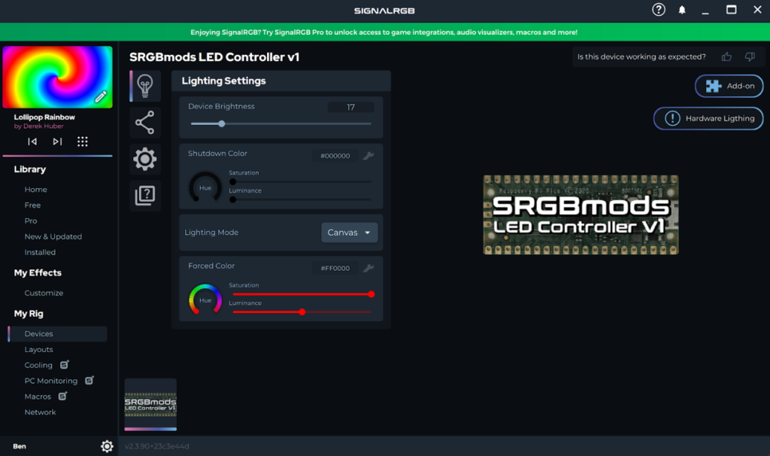The image size is (770, 456).
Task: Collapse the Library section
Action: tap(29, 169)
